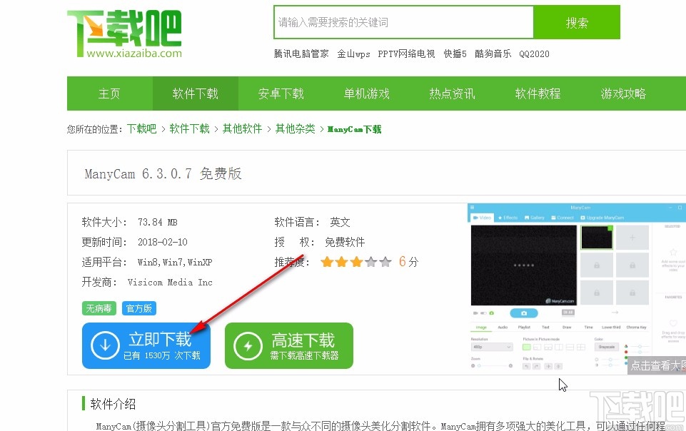Enable the green color channel dot

tap(625, 358)
